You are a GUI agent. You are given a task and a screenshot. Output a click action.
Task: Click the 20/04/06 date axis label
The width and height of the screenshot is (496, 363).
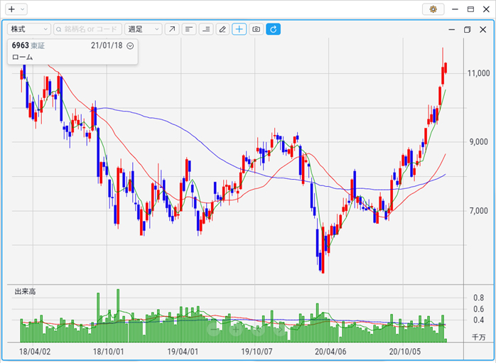(x=330, y=352)
